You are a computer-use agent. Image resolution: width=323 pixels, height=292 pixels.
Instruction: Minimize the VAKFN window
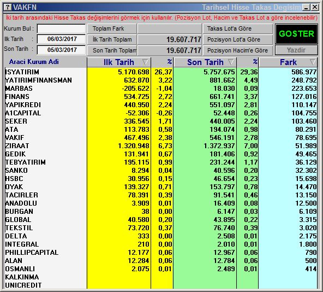click(306, 8)
